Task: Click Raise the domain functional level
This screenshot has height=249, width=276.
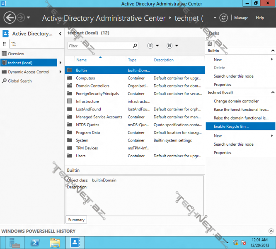Action: (x=241, y=118)
